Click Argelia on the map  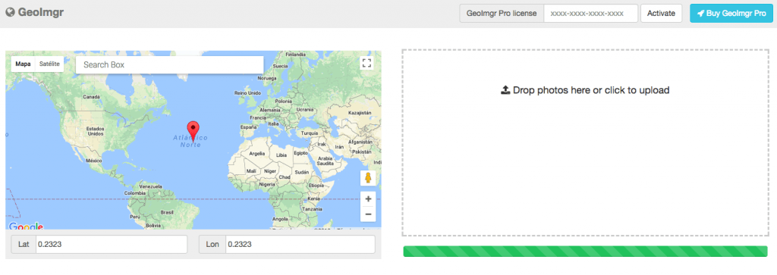point(258,154)
